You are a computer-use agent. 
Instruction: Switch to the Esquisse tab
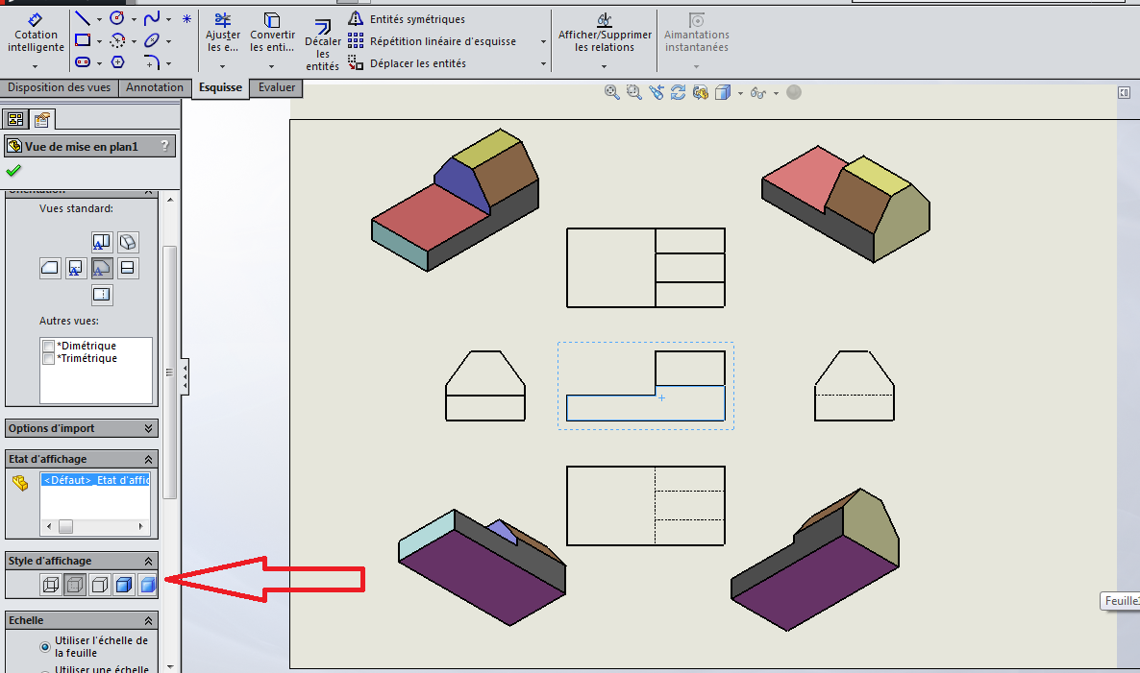[x=220, y=88]
